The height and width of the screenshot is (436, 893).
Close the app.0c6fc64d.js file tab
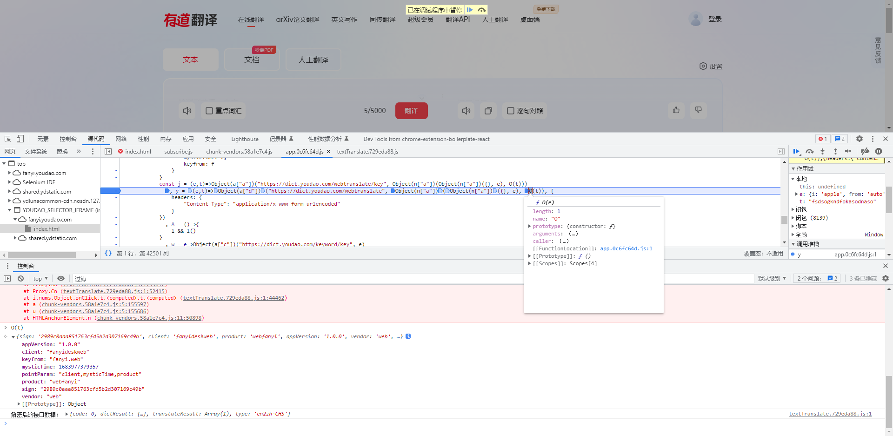tap(328, 151)
